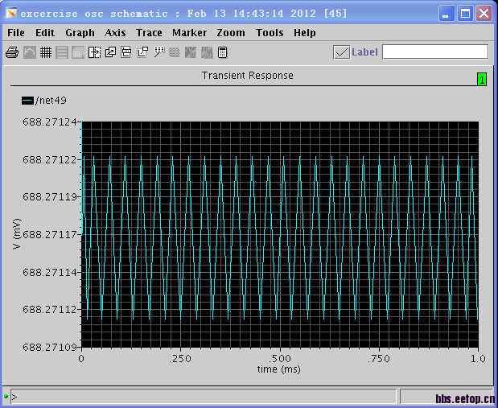Click the greyed reload graph icon
The width and height of the screenshot is (498, 408).
[x=29, y=52]
